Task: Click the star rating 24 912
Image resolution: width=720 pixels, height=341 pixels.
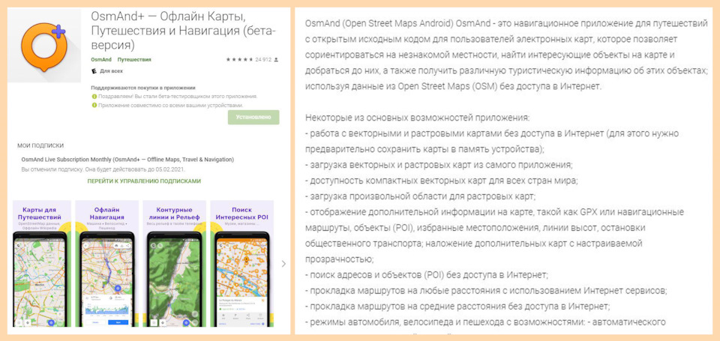Action: 252,60
